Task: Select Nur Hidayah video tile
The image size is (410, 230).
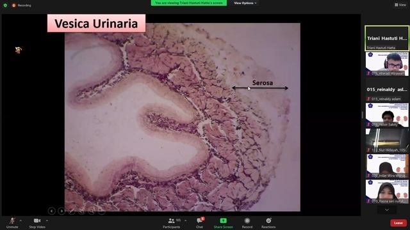Action: click(387, 141)
